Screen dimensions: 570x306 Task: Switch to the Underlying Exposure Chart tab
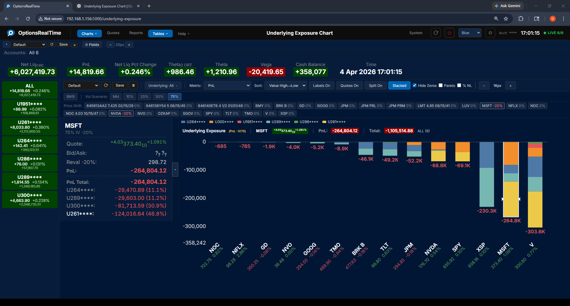pyautogui.click(x=108, y=6)
